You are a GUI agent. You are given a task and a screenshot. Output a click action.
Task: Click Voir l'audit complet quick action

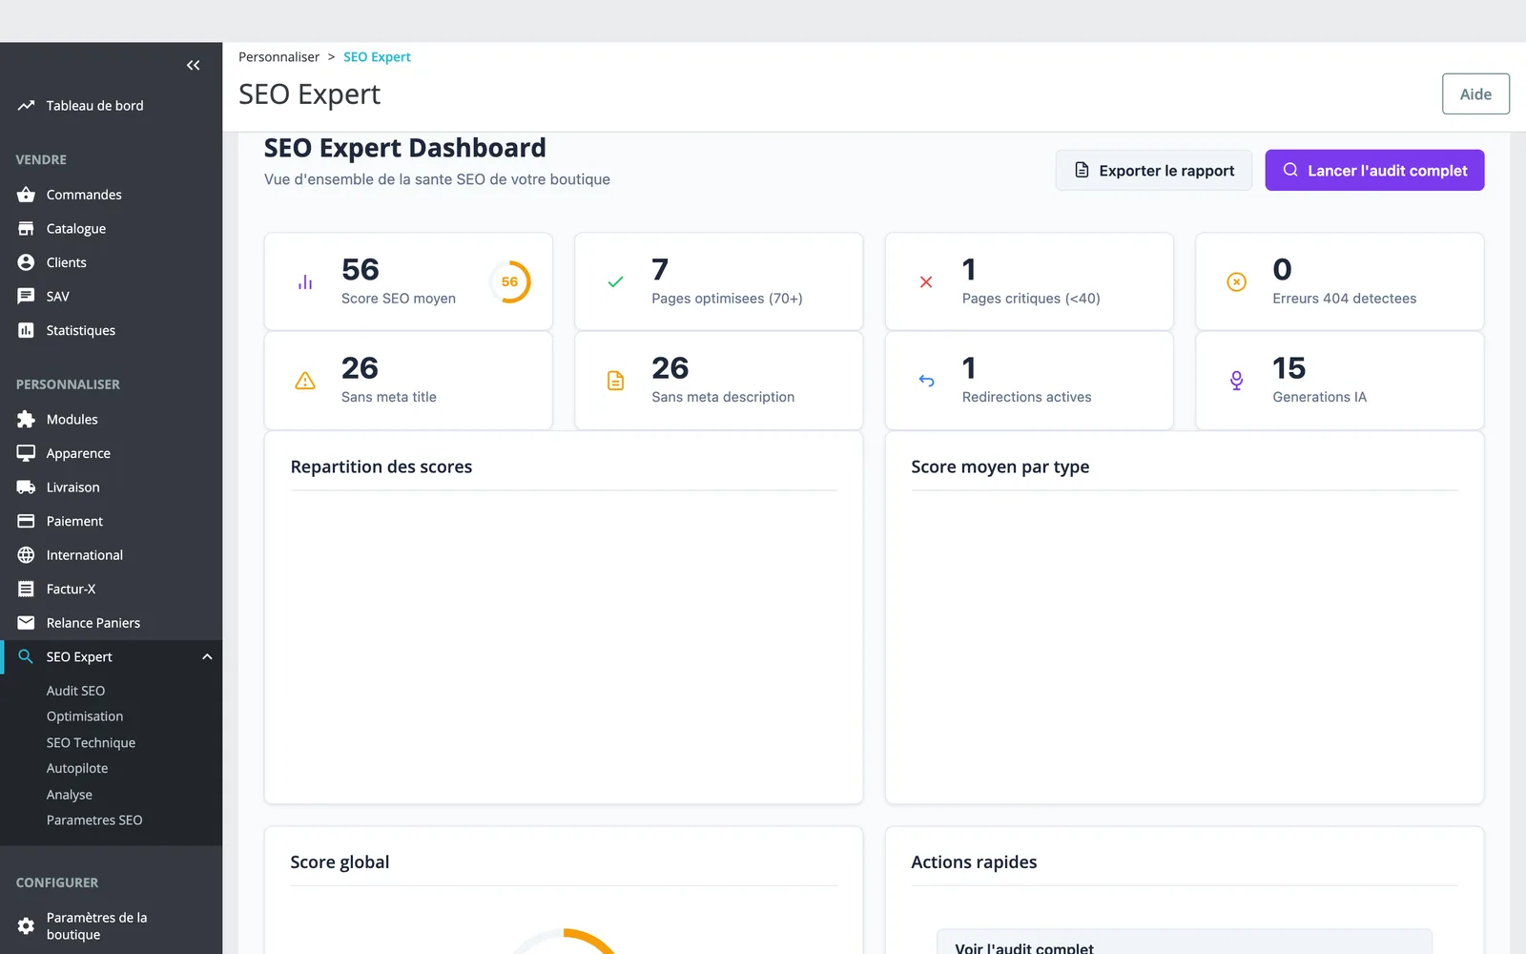(x=1185, y=944)
